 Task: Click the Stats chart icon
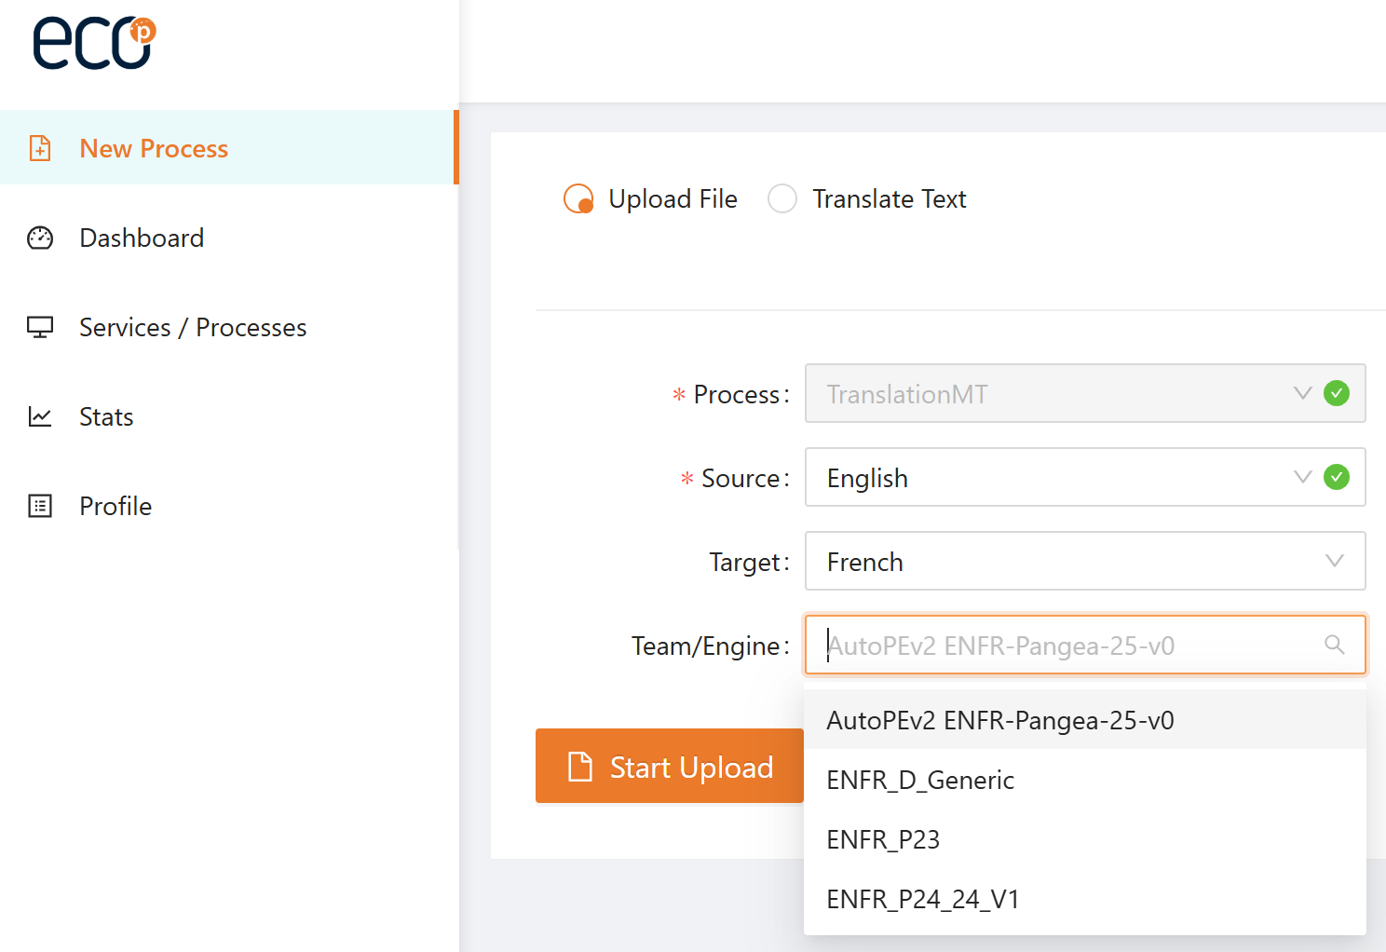40,417
